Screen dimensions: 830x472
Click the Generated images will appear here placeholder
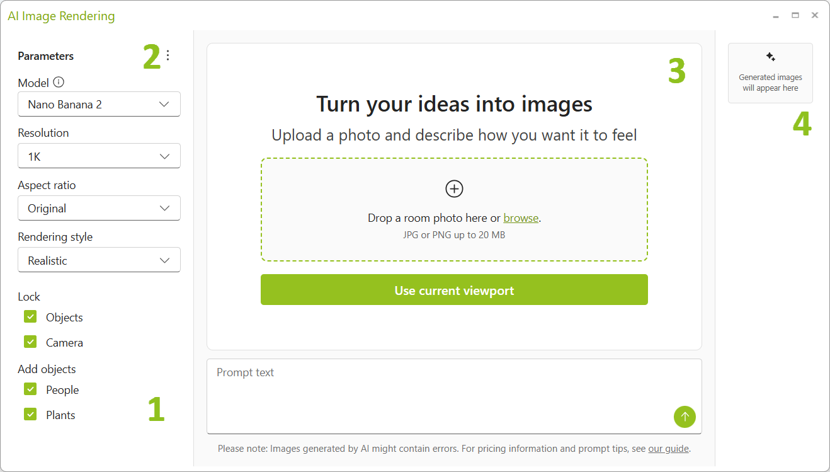coord(770,73)
